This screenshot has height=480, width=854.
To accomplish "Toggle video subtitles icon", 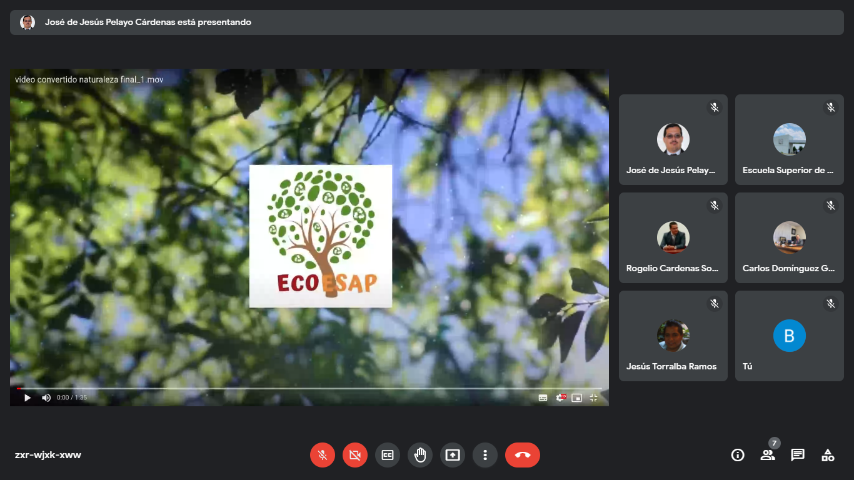I will [543, 397].
